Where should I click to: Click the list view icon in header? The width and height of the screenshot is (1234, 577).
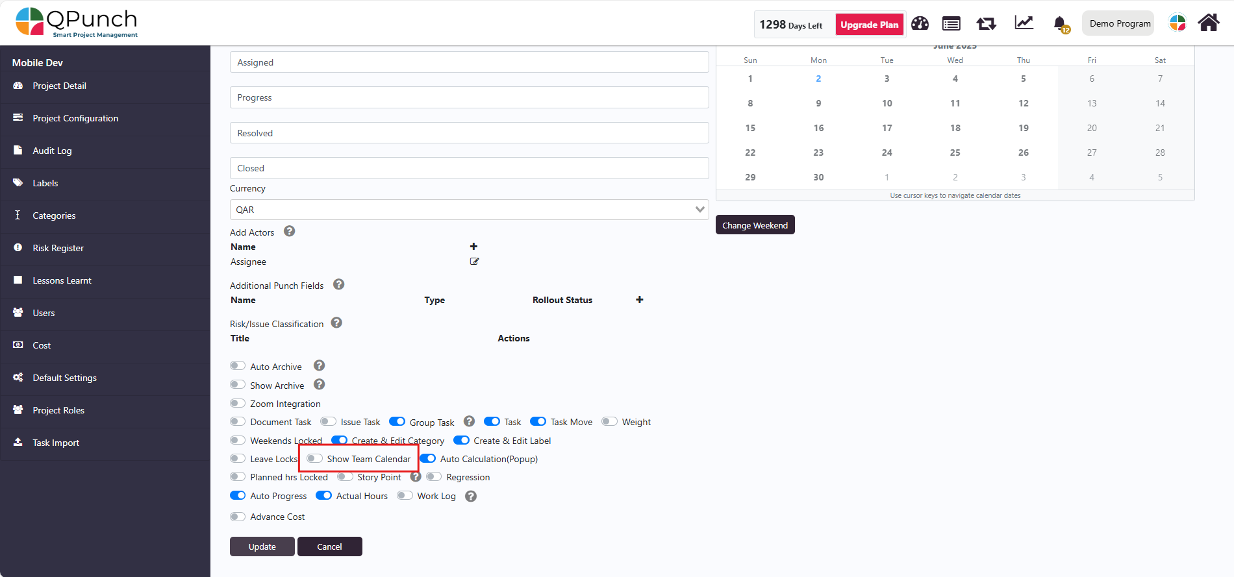[x=951, y=24]
